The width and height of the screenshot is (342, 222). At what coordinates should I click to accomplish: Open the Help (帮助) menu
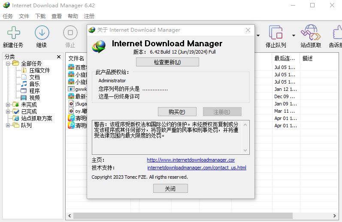point(73,16)
